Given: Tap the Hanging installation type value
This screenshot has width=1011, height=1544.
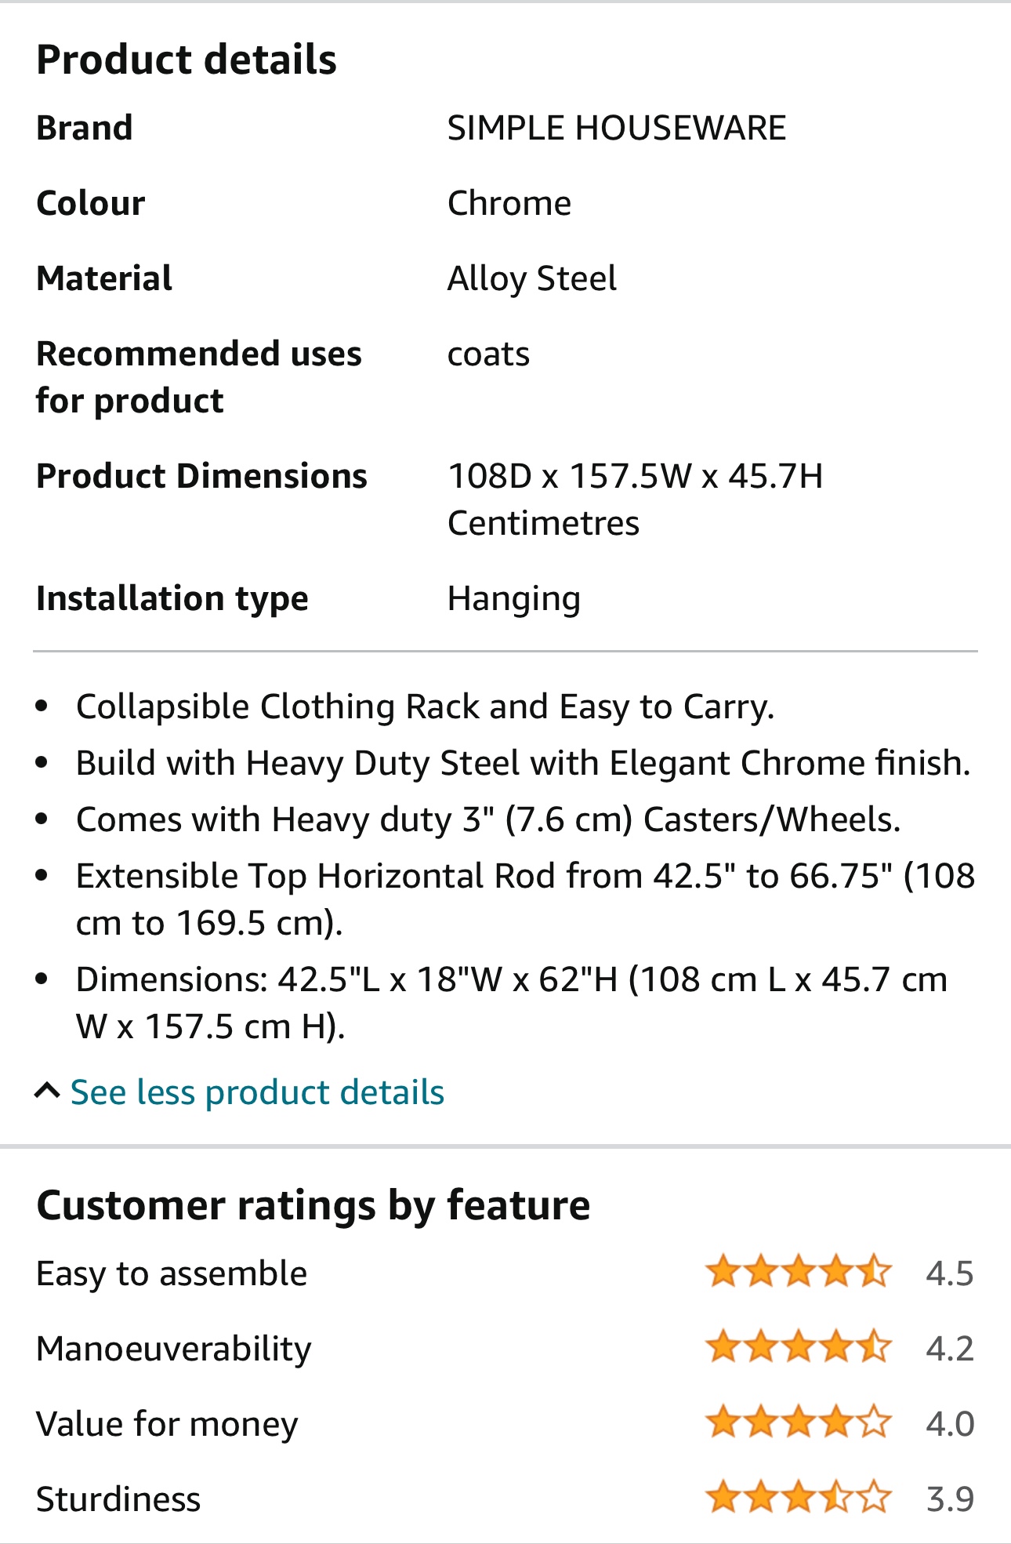Looking at the screenshot, I should pos(514,599).
